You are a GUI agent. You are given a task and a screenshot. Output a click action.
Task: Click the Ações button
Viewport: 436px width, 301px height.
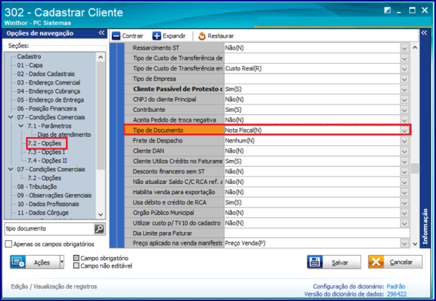(37, 262)
